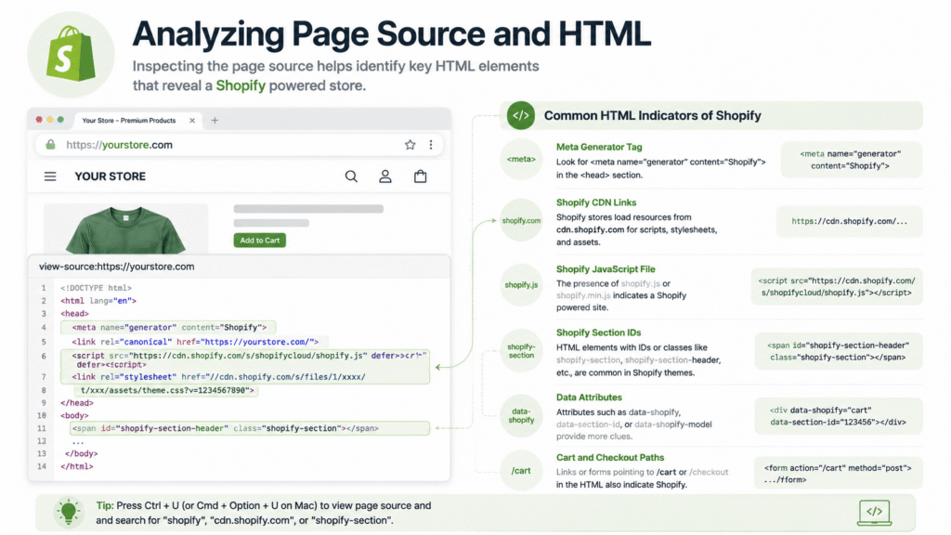Click the </body> closing tag line
The image size is (951, 535).
tap(82, 453)
